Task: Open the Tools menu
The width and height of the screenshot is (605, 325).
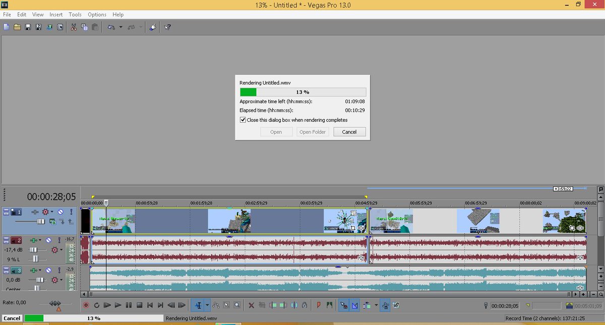Action: pyautogui.click(x=75, y=14)
